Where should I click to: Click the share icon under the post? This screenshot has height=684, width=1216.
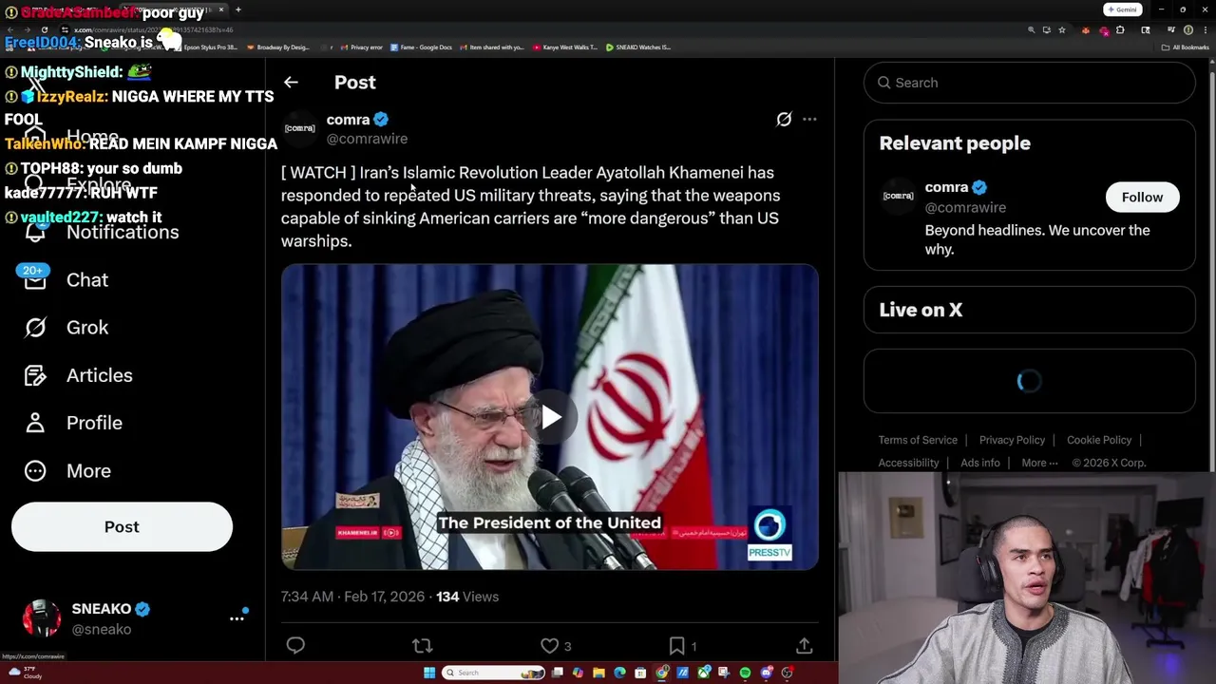(x=804, y=646)
